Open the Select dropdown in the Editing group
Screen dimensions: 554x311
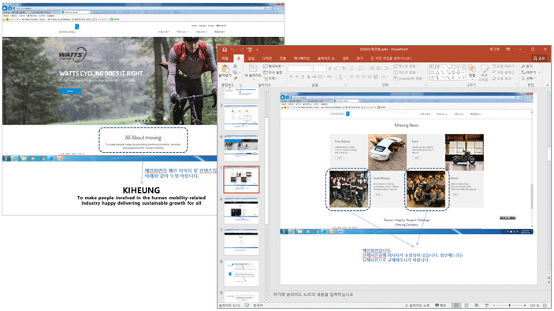pos(529,79)
